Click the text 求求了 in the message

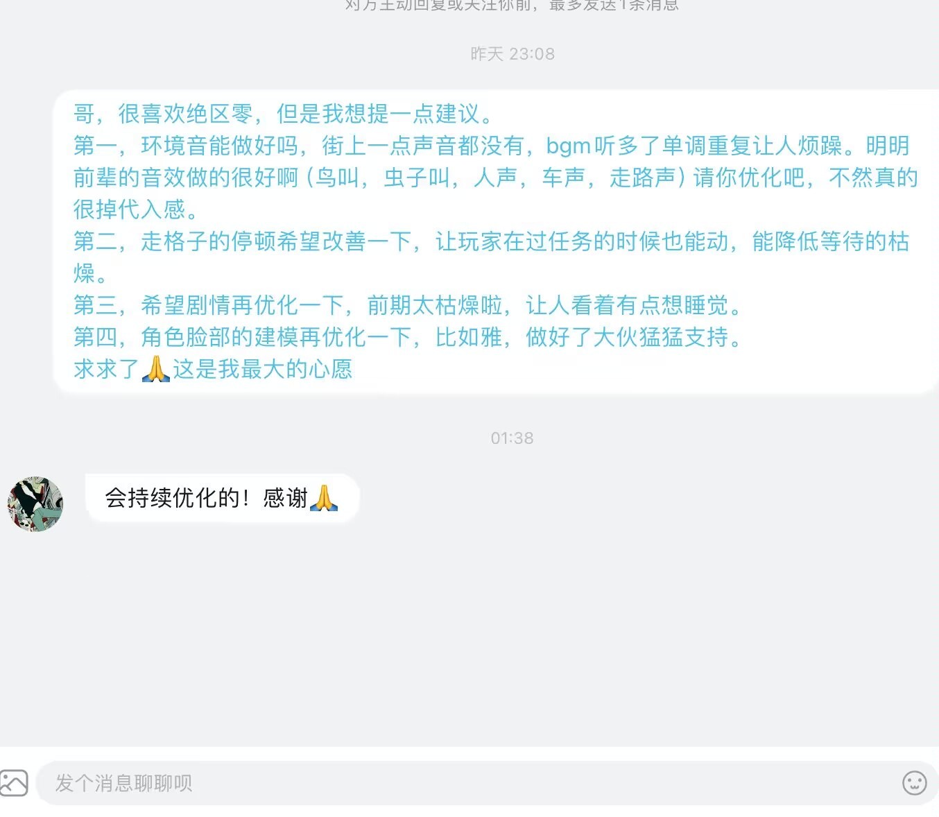point(107,369)
